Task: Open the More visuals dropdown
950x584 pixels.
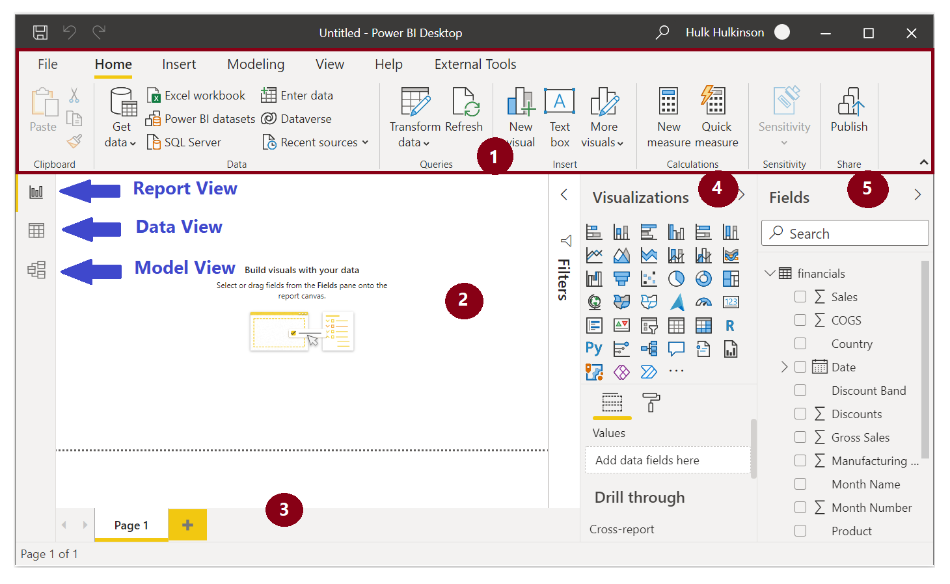Action: click(603, 118)
